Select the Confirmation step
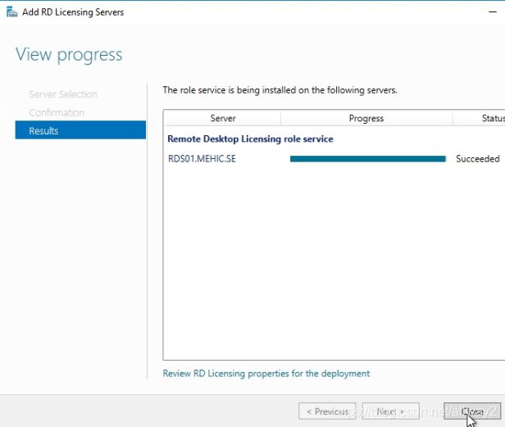The width and height of the screenshot is (505, 427). click(57, 113)
